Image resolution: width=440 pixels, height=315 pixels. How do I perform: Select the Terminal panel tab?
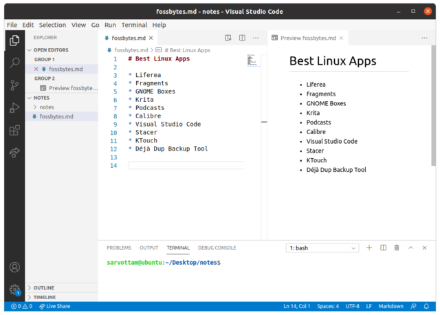tap(178, 248)
